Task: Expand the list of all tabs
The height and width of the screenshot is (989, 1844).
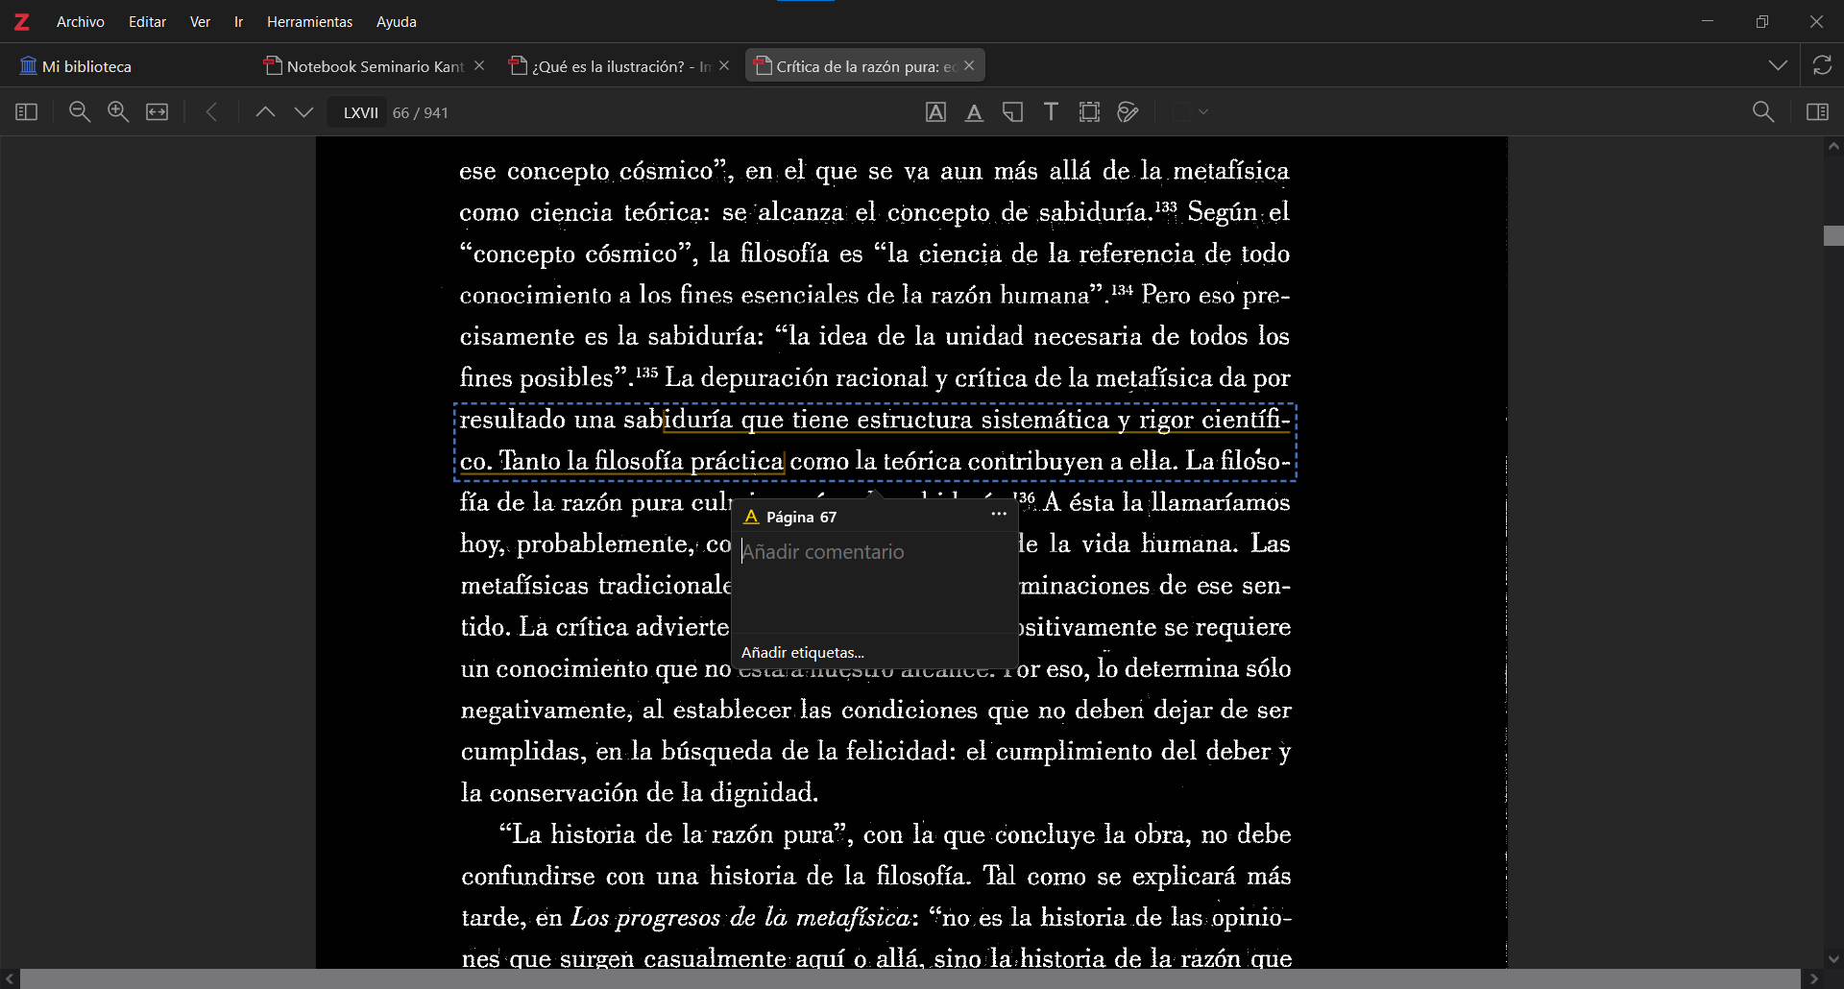Action: point(1778,66)
